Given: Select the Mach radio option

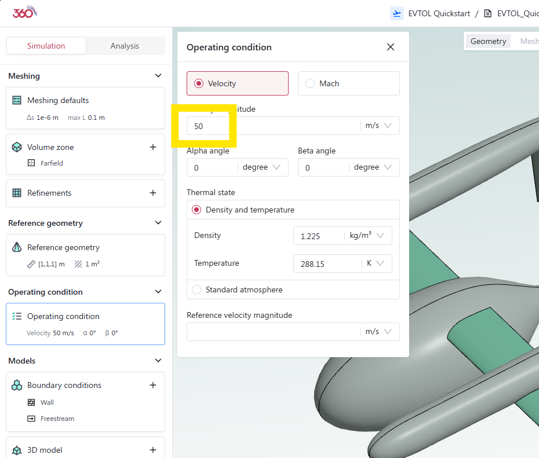Looking at the screenshot, I should pos(310,83).
